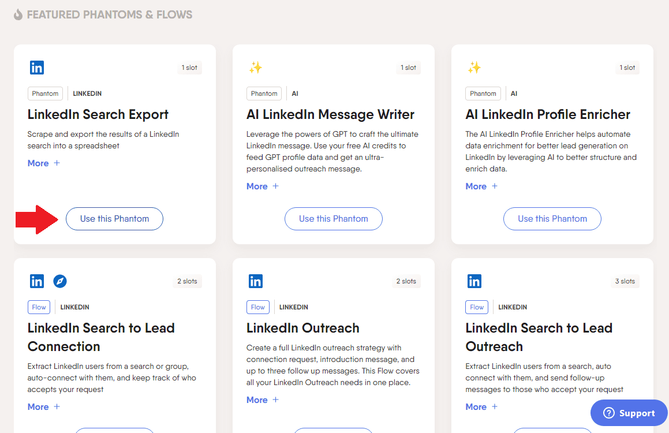Image resolution: width=669 pixels, height=433 pixels.
Task: Click 1 slot badge on LinkedIn Search Export card
Action: point(189,68)
